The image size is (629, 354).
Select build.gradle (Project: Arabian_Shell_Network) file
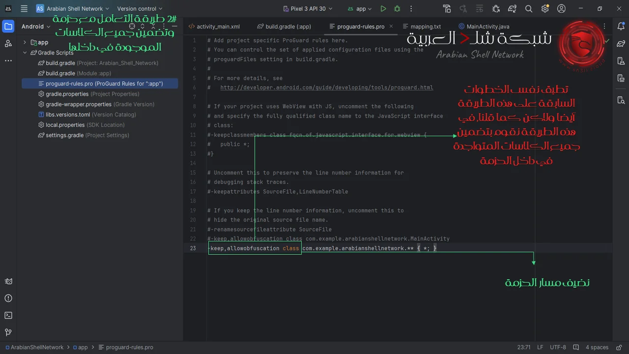pyautogui.click(x=100, y=63)
